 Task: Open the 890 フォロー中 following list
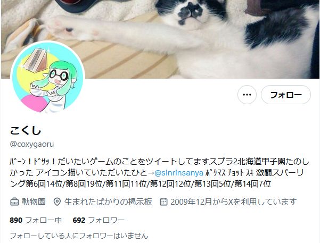click(36, 220)
